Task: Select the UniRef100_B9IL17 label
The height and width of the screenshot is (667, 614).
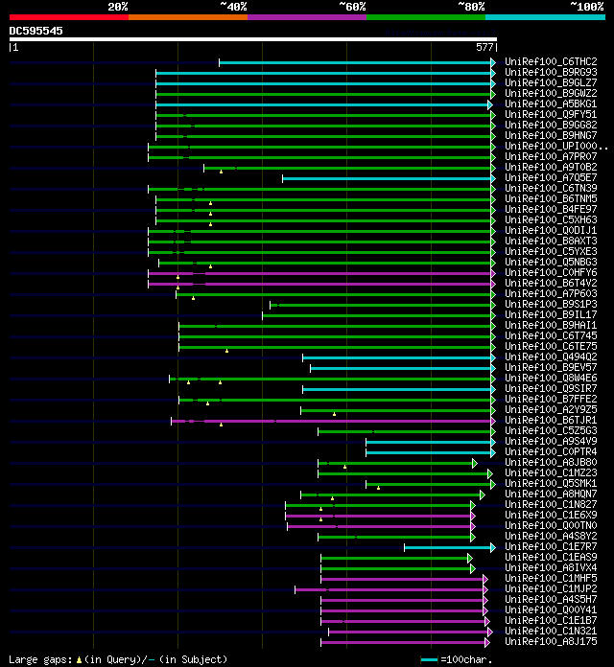Action: click(x=551, y=314)
